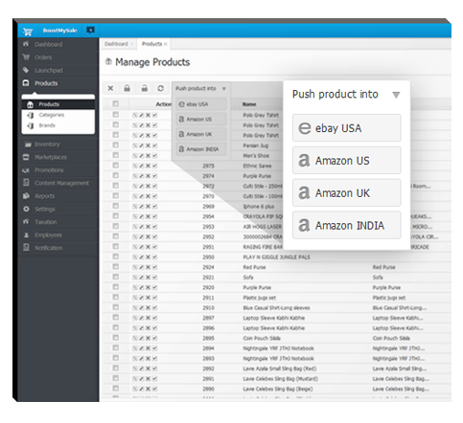The image size is (463, 423).
Task: Open Orders in the sidebar
Action: point(43,57)
